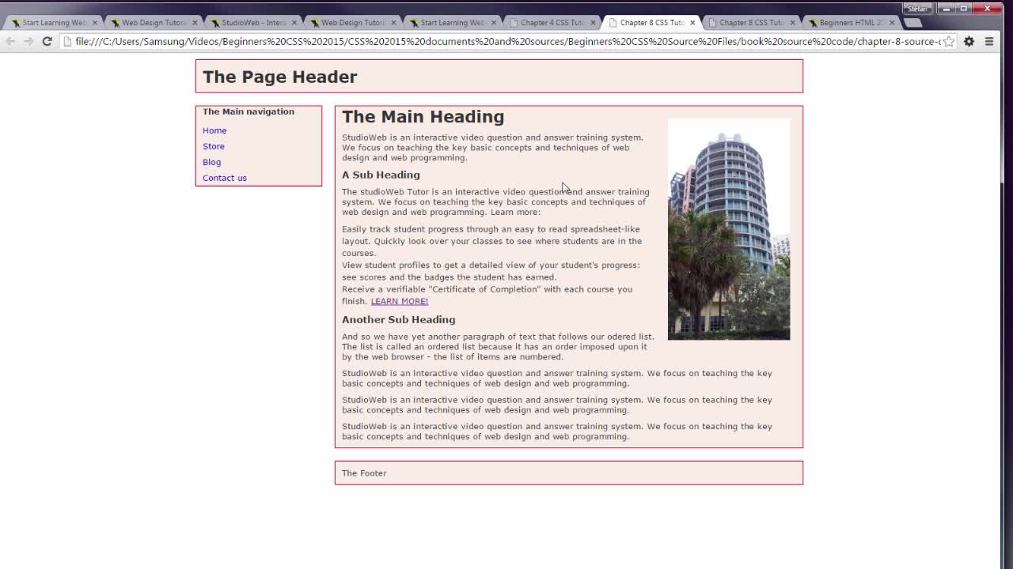The height and width of the screenshot is (569, 1013).
Task: Close the Chapter 4 CSS Tutorial tab
Action: [593, 22]
